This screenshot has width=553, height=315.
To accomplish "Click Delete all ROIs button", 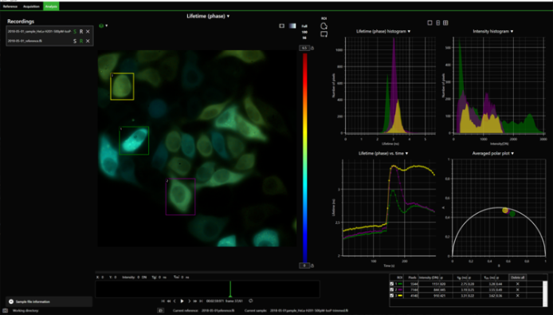I will point(517,278).
